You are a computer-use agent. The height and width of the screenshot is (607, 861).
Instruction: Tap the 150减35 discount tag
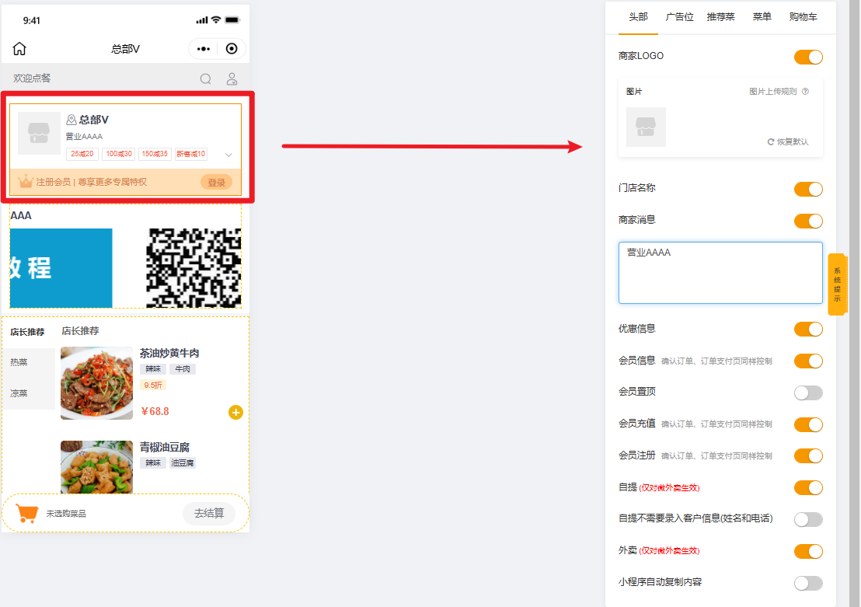[x=155, y=154]
